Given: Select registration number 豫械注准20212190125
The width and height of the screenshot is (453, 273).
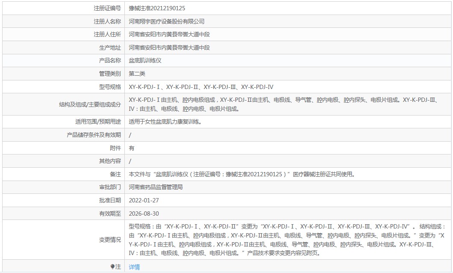Looking at the screenshot, I should coord(157,8).
